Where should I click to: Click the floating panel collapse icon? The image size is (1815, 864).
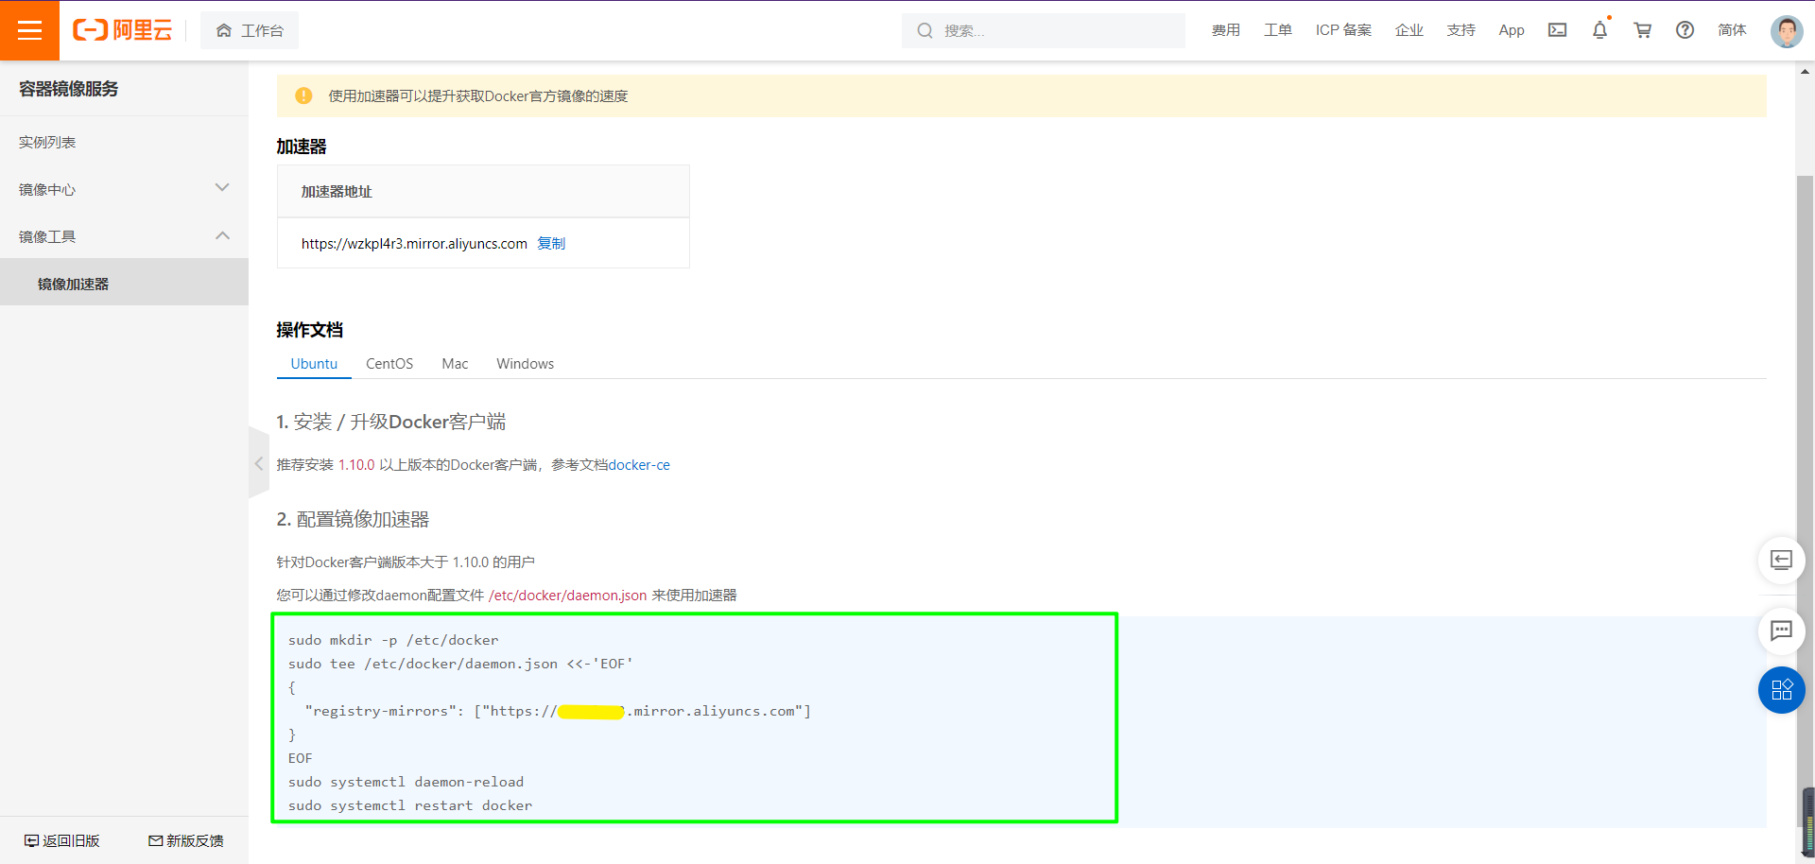[x=1781, y=561]
